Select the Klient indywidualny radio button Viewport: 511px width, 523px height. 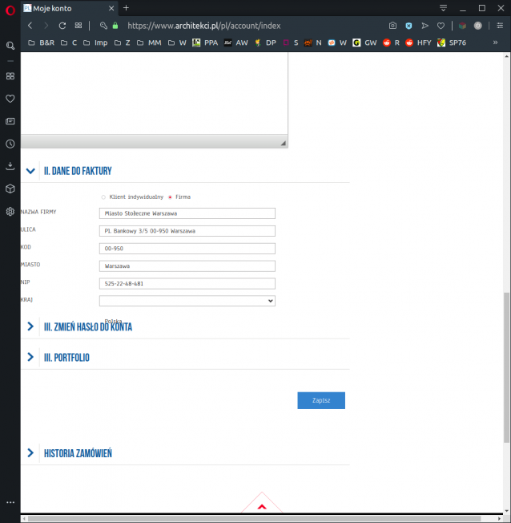pyautogui.click(x=103, y=197)
